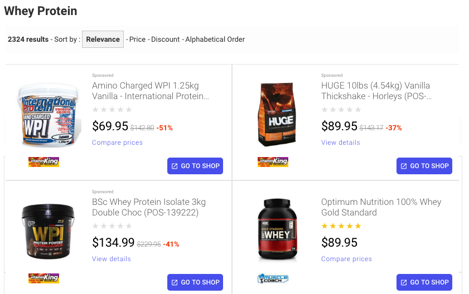Sort results by Alphabetical Order

[x=215, y=40]
